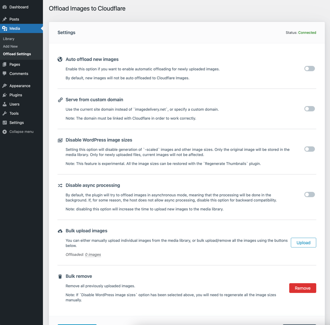
Task: Click the images icon beside Disable WordPress image sizes
Action: coord(60,140)
